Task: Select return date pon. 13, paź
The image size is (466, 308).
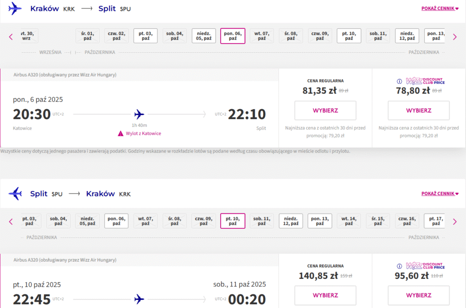Action: (320, 221)
